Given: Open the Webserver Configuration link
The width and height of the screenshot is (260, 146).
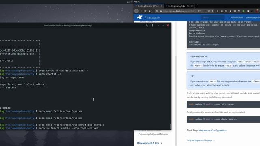Looking at the screenshot, I should [212, 130].
